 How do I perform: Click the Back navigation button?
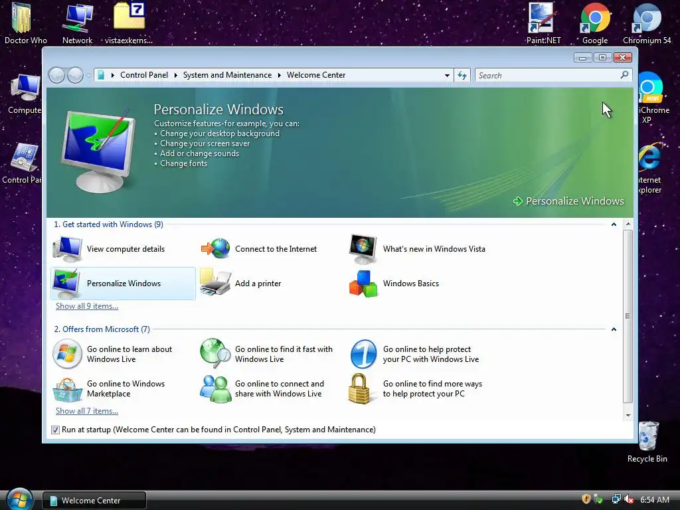pos(56,76)
